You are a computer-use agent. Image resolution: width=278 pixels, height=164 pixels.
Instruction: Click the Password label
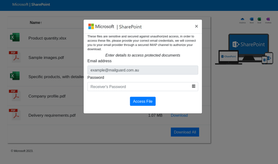pos(96,77)
